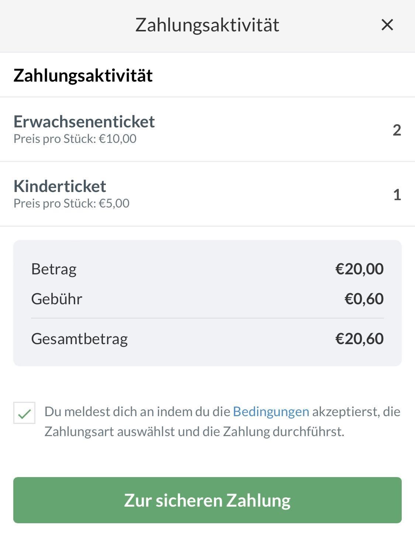This screenshot has height=555, width=415.
Task: Click the €20,00 Betrag amount
Action: 359,269
